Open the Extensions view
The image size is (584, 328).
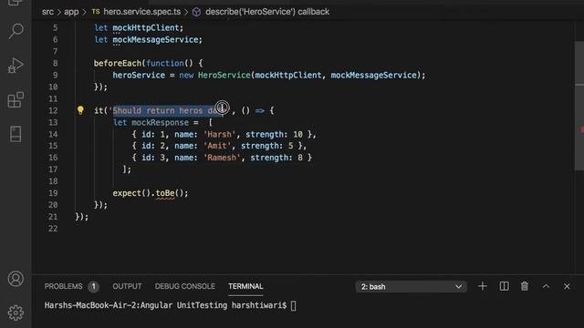[x=16, y=99]
